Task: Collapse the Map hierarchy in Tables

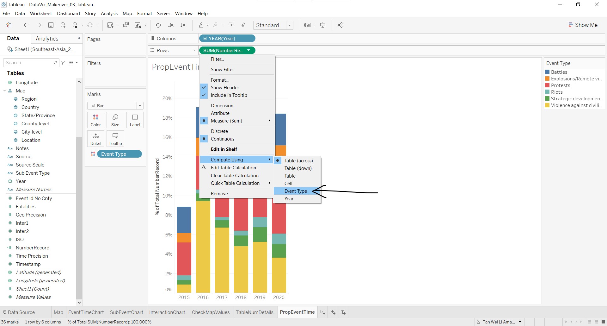Action: coord(5,91)
